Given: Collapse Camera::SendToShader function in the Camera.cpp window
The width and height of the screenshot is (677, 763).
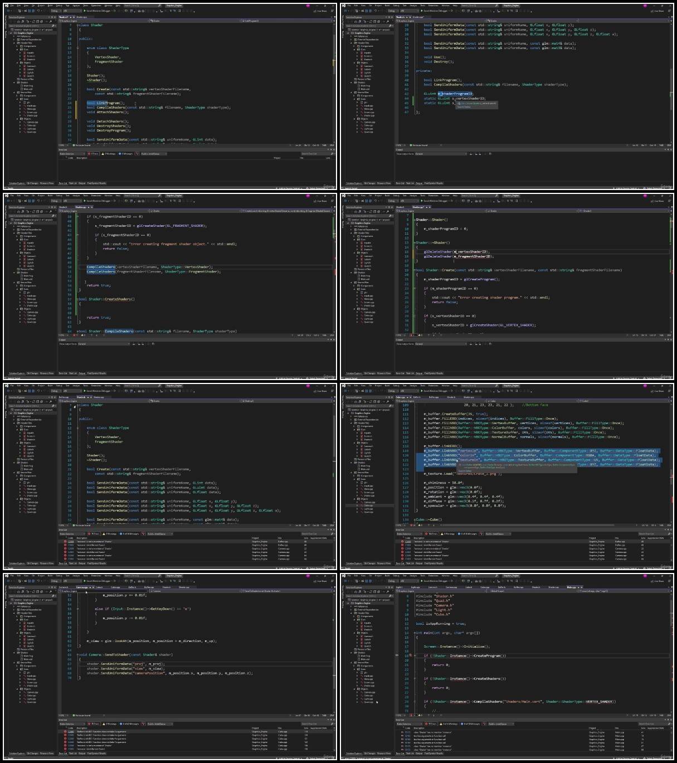Looking at the screenshot, I should [x=77, y=655].
